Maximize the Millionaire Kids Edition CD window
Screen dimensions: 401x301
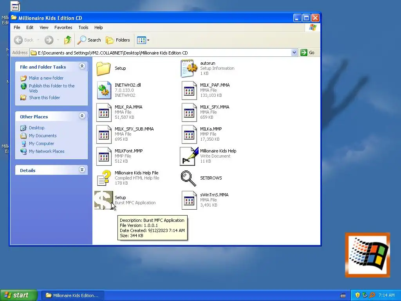click(x=306, y=18)
